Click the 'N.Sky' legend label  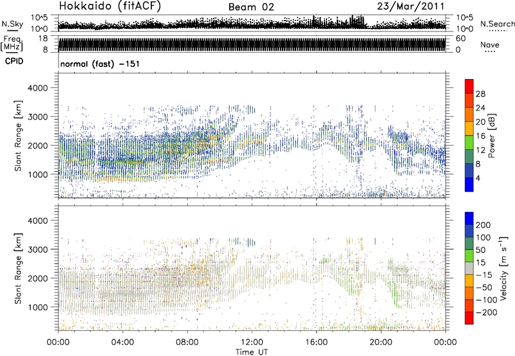[x=12, y=24]
